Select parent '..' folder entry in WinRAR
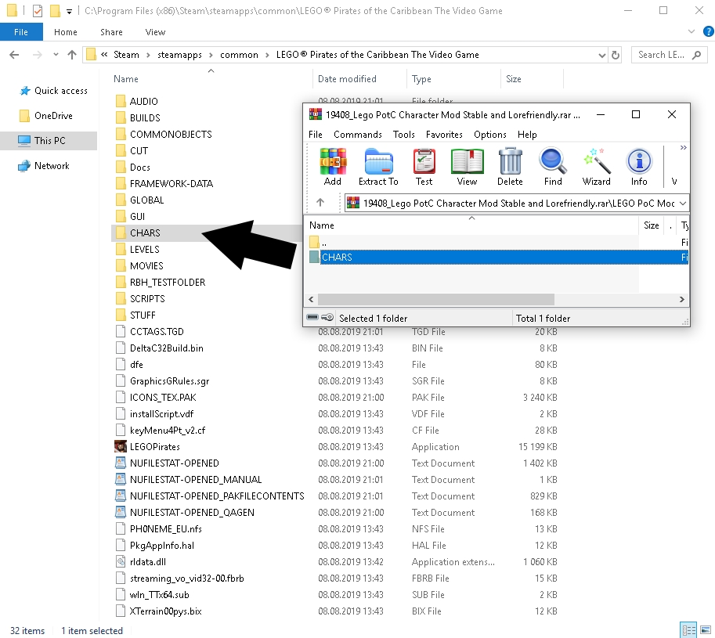Viewport: 715px width, 638px height. [498, 242]
